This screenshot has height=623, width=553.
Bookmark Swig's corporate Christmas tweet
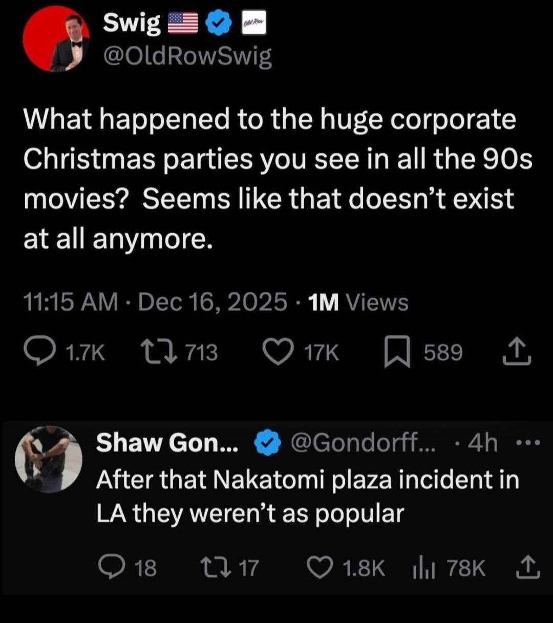(x=397, y=353)
